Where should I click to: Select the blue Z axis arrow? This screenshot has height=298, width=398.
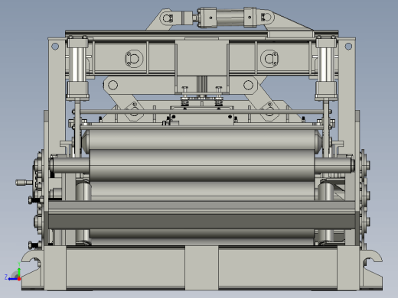coord(12,279)
